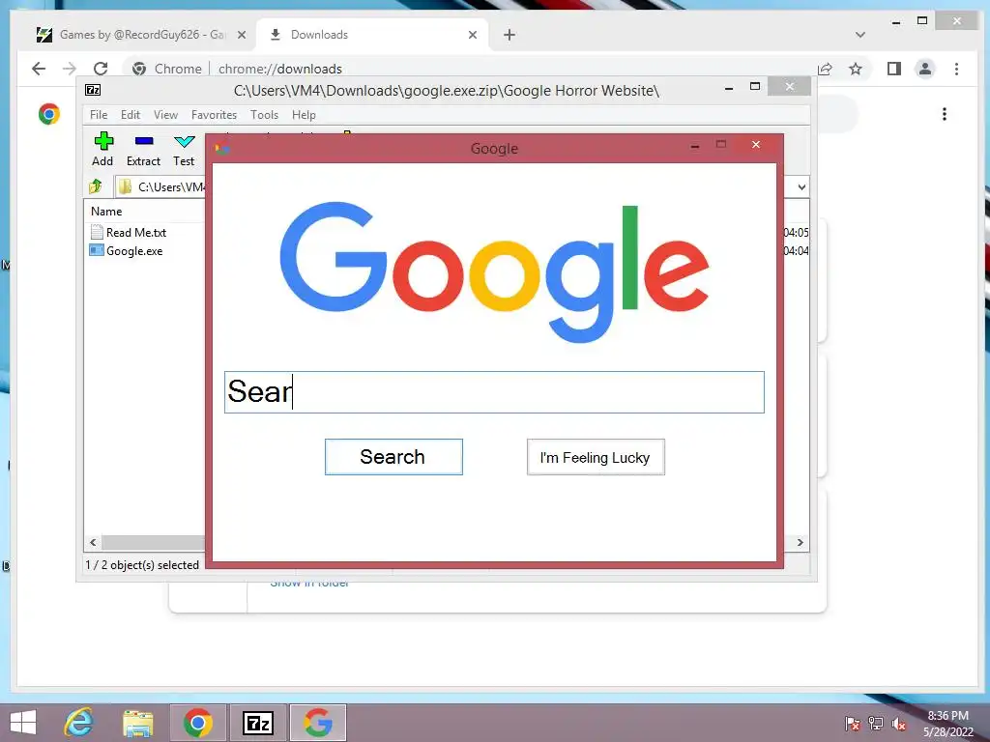
Task: Select Read Me.txt in the archive list
Action: [129, 232]
